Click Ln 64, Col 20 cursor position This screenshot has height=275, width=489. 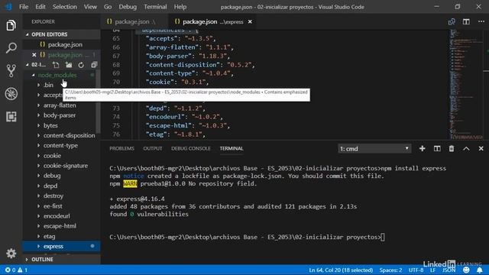[341, 270]
